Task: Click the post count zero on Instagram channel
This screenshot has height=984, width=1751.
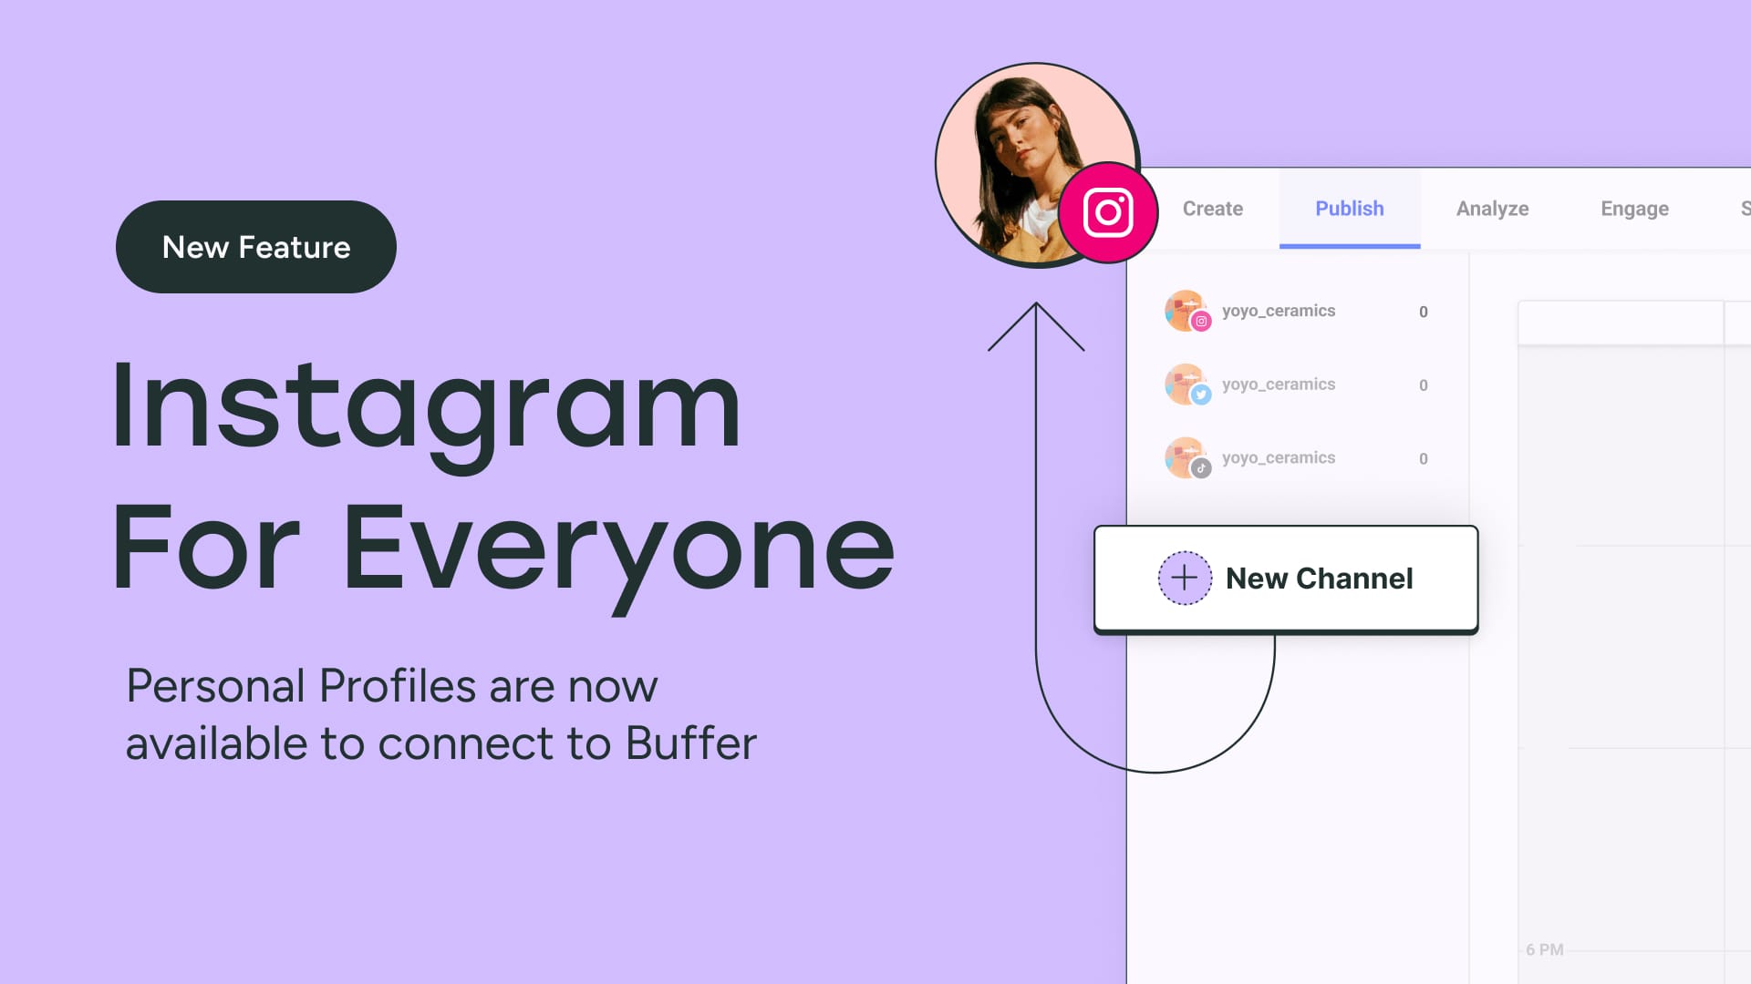Action: coord(1423,312)
